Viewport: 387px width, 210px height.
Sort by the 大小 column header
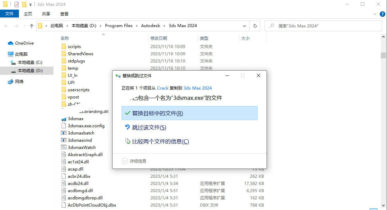(x=245, y=38)
